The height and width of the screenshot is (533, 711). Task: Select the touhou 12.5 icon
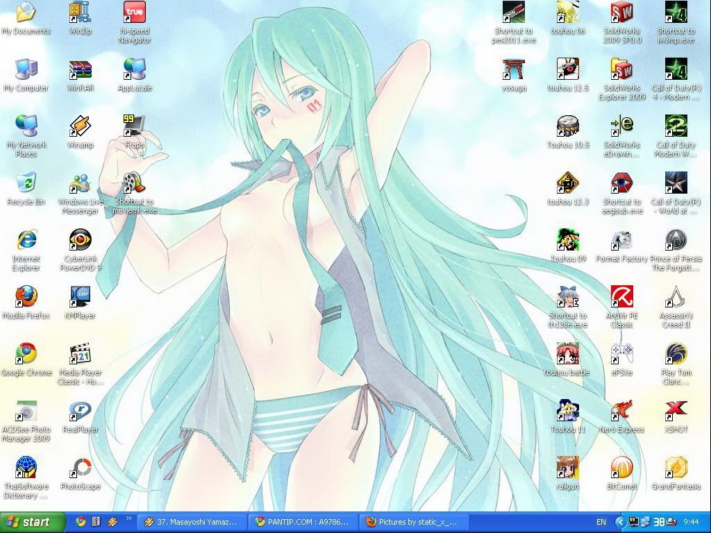pyautogui.click(x=568, y=69)
